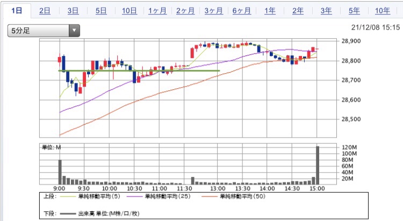This screenshot has width=403, height=221.
Task: Click the 10:00 time axis label
Action: pos(109,189)
